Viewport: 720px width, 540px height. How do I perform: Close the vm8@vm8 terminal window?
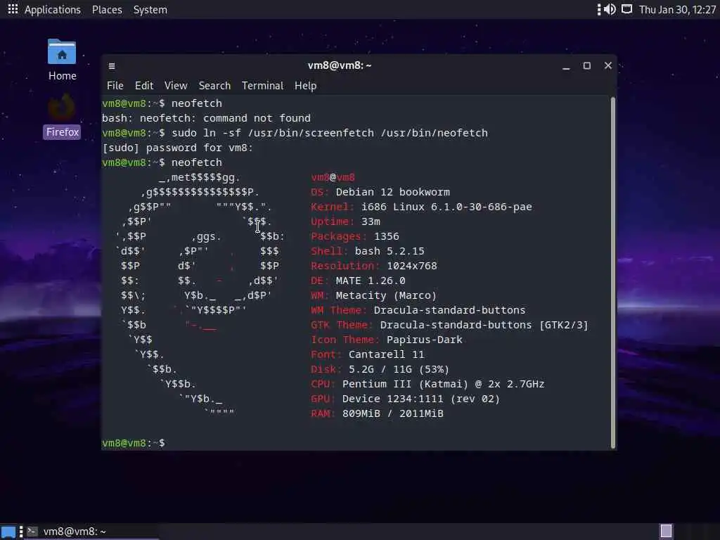608,65
